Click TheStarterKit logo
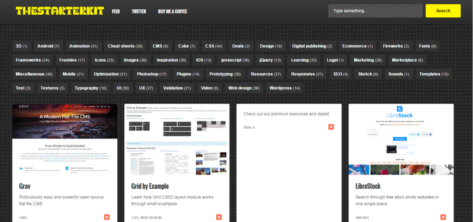Image resolution: width=473 pixels, height=222 pixels. click(x=60, y=11)
